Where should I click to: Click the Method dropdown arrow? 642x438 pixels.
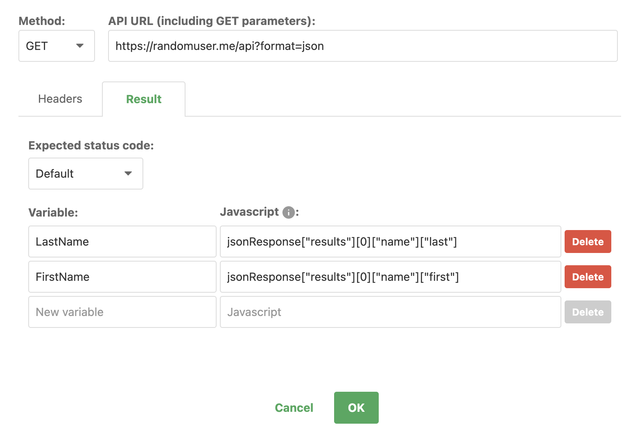click(80, 46)
